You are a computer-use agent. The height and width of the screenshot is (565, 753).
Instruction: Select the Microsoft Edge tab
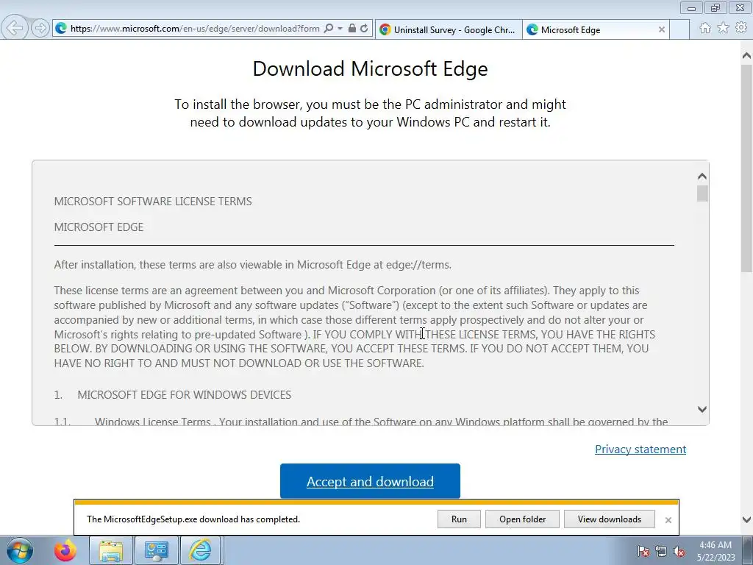(x=594, y=29)
